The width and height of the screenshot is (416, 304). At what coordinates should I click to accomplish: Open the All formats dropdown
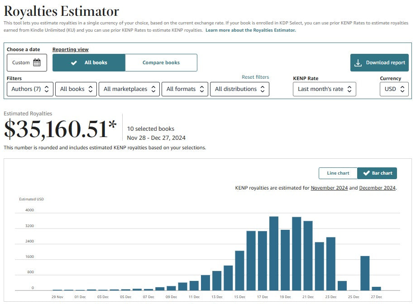pyautogui.click(x=185, y=89)
